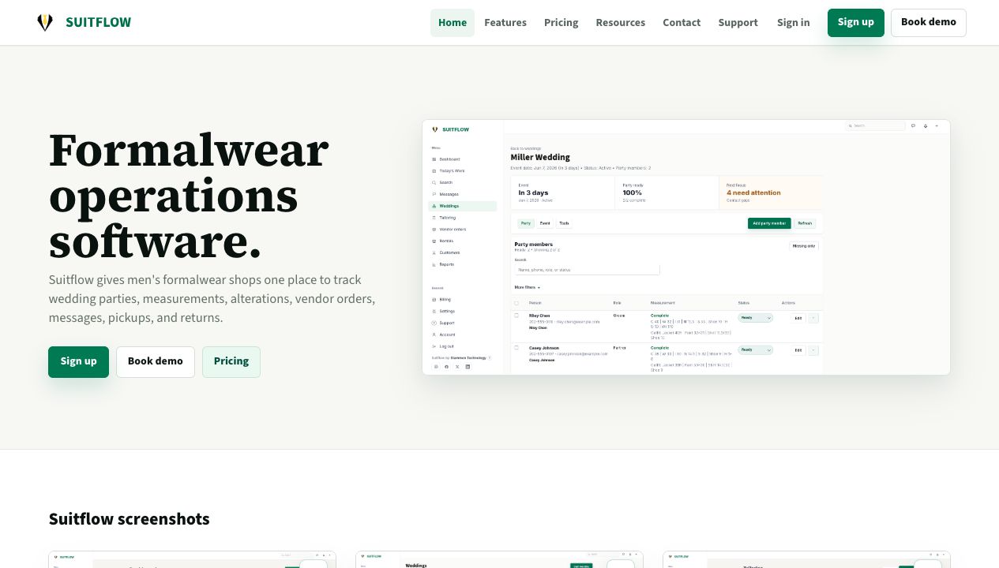Click the hero Book demo button
999x568 pixels.
point(156,362)
